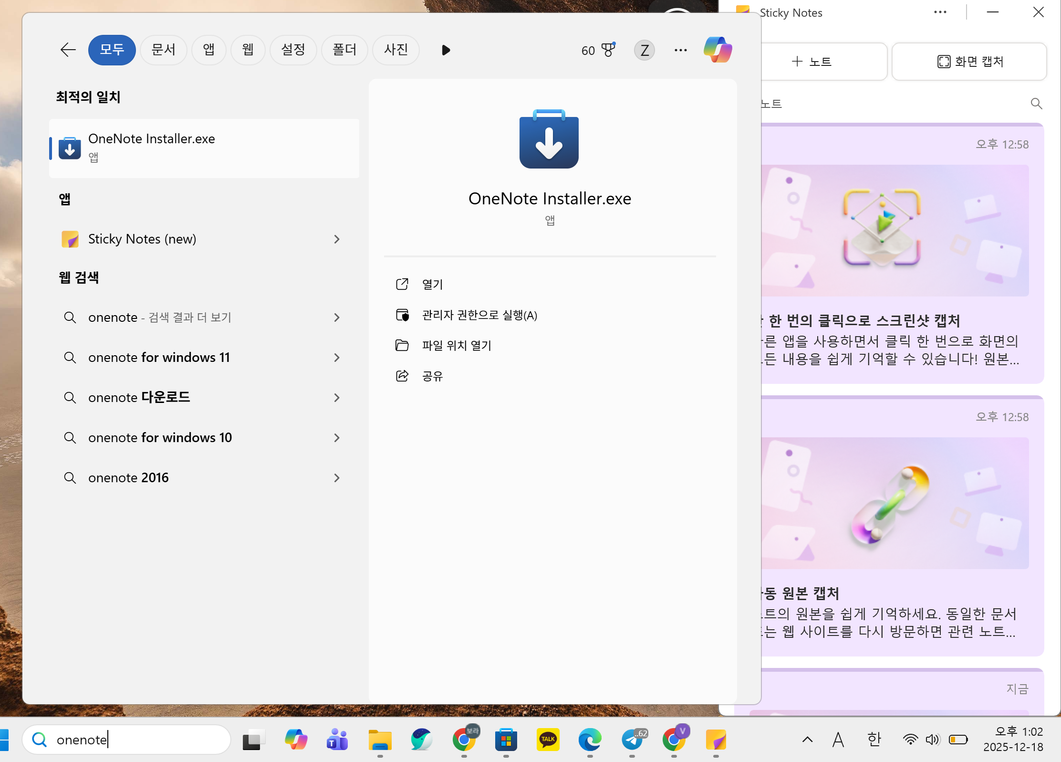This screenshot has height=762, width=1061.
Task: Click 화면 캡처 in Sticky Notes
Action: (969, 62)
